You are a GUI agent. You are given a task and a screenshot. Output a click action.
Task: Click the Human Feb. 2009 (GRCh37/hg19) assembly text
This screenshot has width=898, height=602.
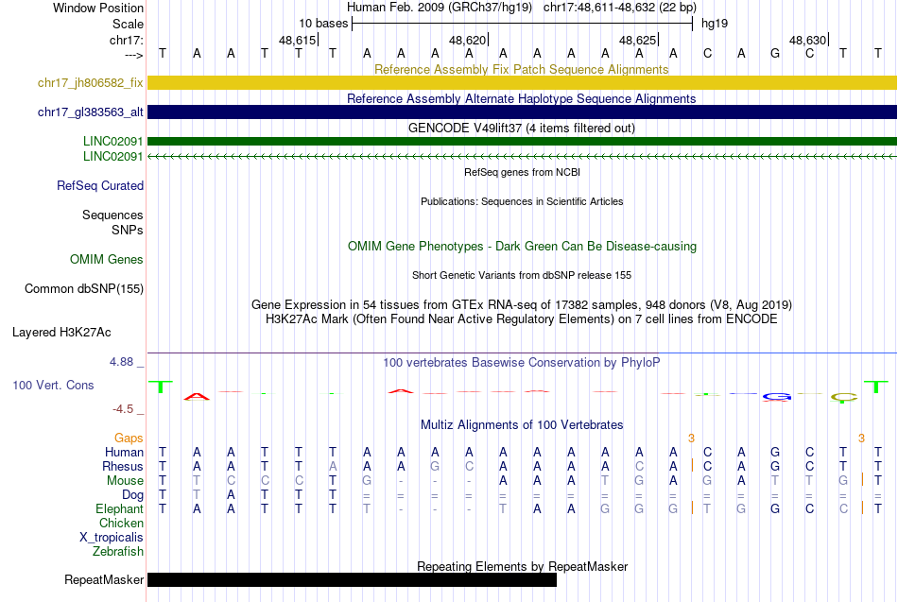(440, 8)
